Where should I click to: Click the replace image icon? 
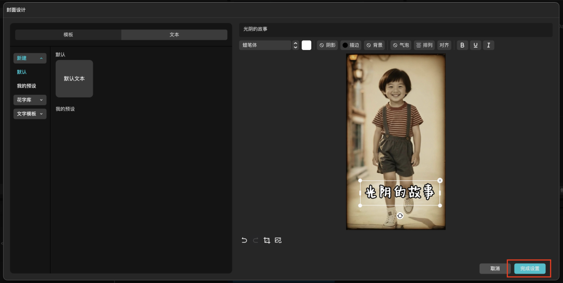[278, 240]
